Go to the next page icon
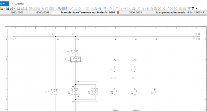This screenshot has width=207, height=111. point(26,9)
